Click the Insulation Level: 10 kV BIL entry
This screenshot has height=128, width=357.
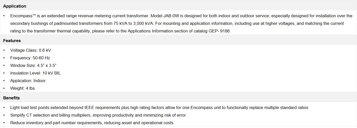35,73
